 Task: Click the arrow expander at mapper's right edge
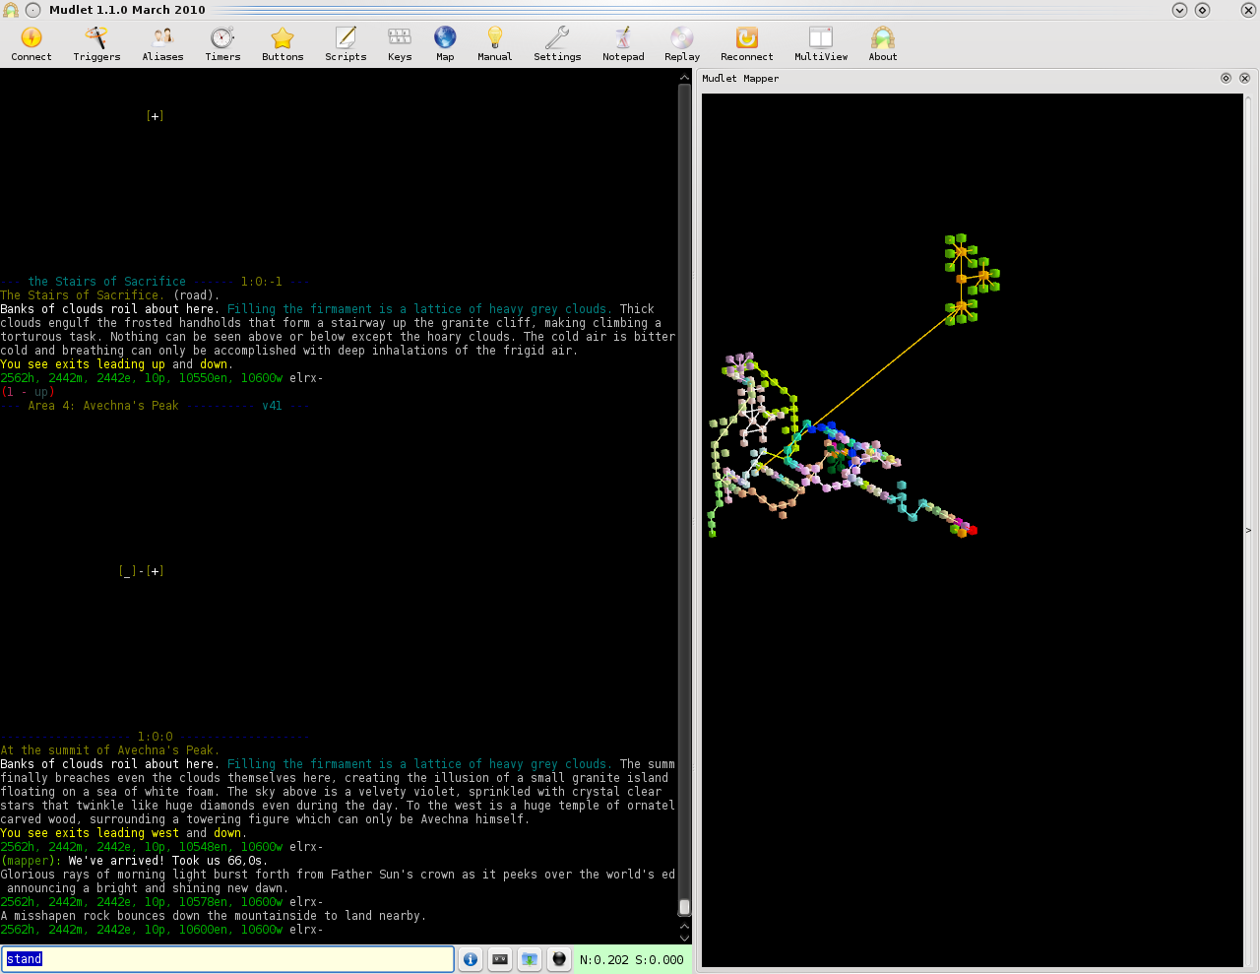pos(1248,531)
